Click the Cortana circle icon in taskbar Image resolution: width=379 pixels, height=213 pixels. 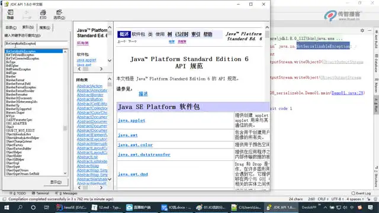pyautogui.click(x=33, y=208)
